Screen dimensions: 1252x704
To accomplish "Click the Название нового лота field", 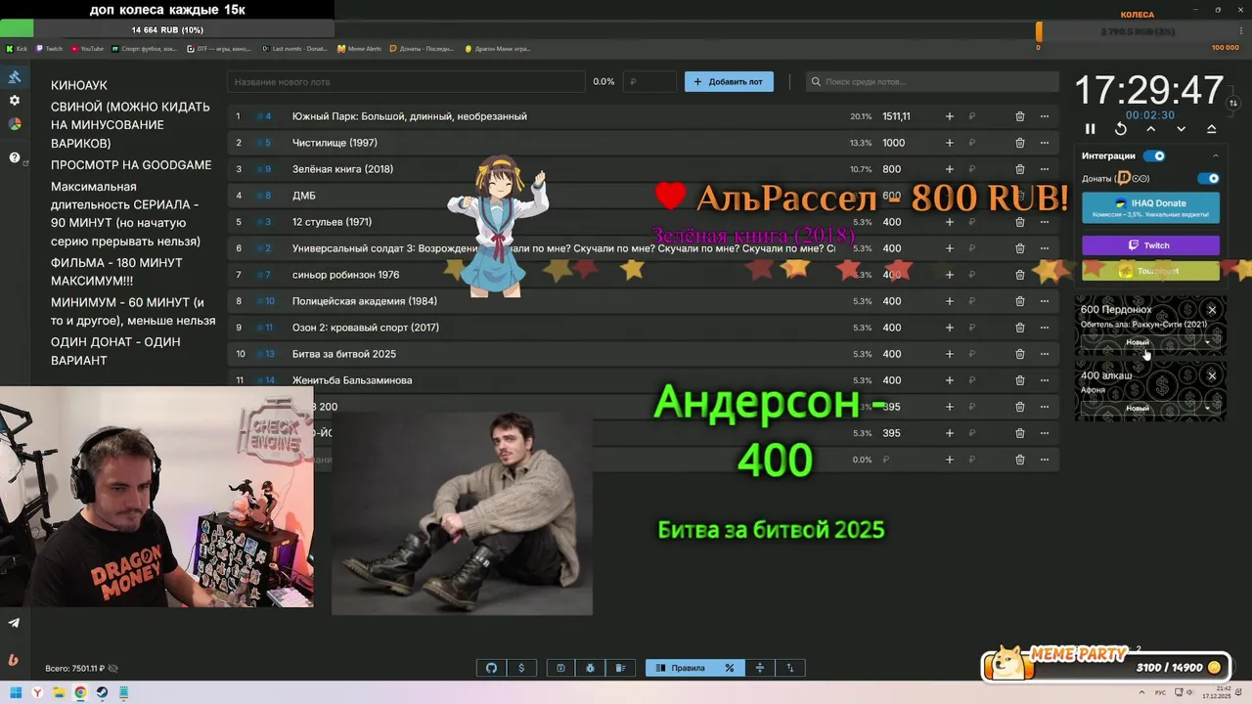I will tap(406, 82).
